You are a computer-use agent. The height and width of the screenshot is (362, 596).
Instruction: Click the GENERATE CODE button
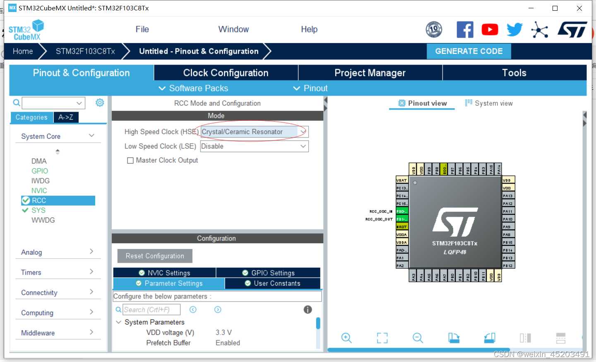[x=469, y=51]
